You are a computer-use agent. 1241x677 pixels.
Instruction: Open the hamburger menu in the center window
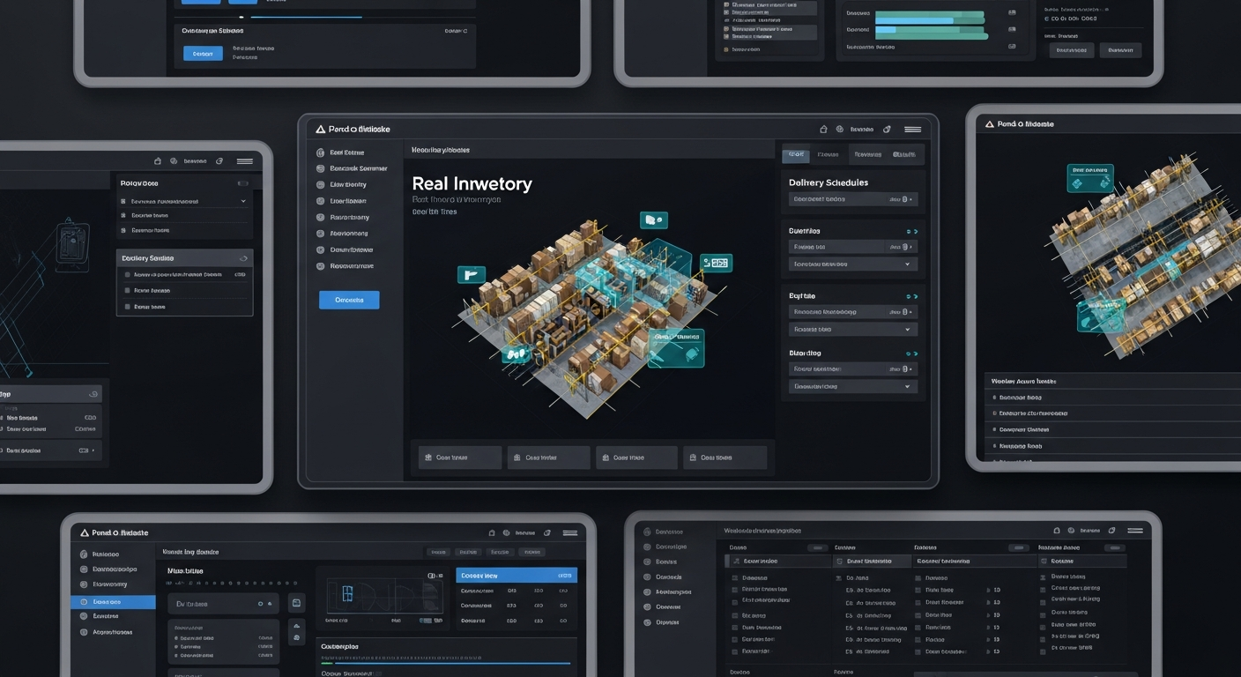[x=912, y=129]
